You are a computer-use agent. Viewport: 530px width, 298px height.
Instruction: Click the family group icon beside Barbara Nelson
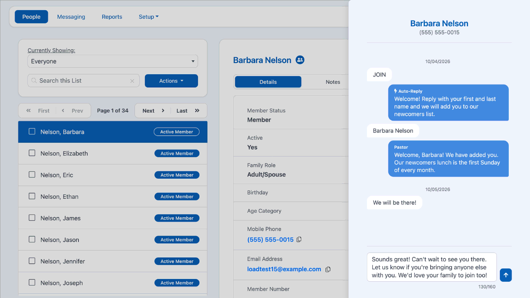tap(300, 60)
